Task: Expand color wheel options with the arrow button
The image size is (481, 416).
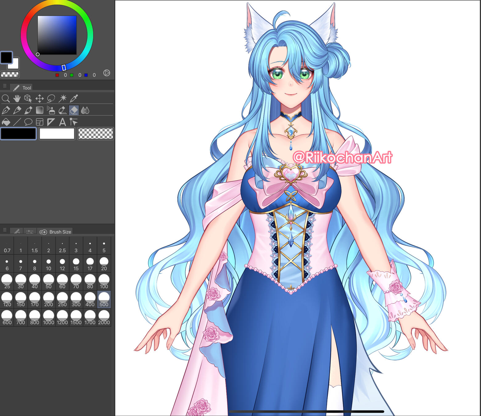Action: pyautogui.click(x=107, y=73)
